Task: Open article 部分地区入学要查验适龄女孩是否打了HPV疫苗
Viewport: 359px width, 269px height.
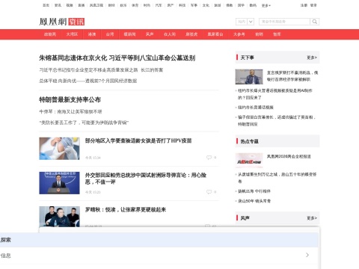Action: 138,140
